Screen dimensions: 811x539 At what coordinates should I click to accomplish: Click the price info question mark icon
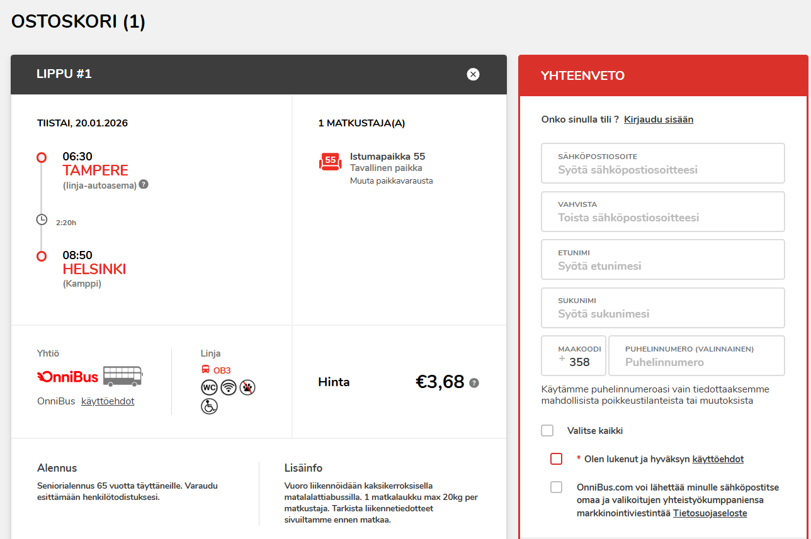[474, 383]
